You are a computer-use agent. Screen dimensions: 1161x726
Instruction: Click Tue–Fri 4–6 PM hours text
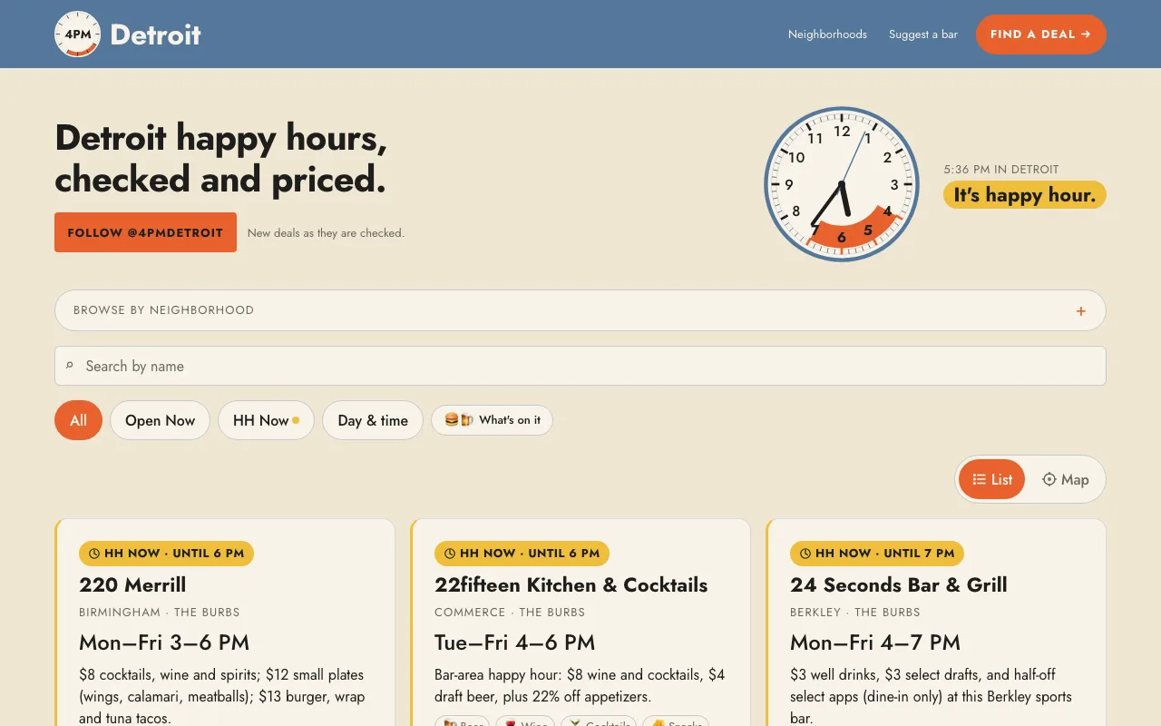pyautogui.click(x=515, y=643)
